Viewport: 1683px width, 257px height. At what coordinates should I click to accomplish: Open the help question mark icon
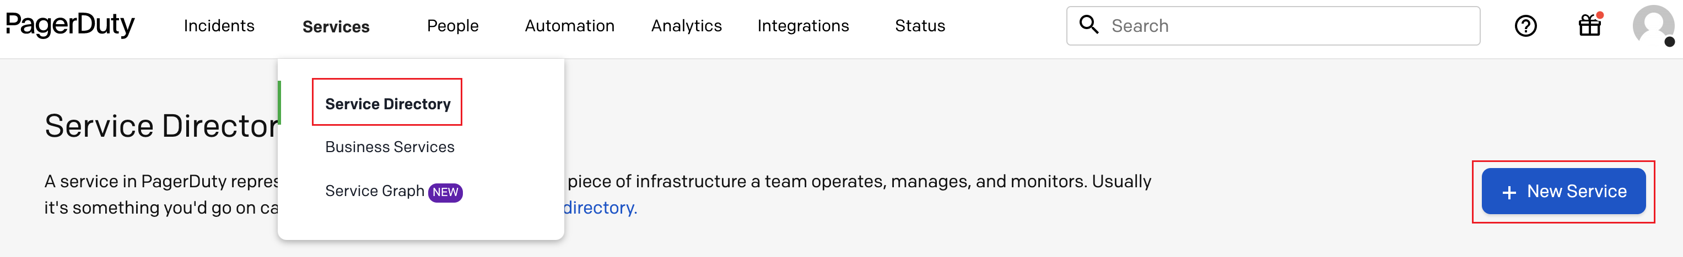pyautogui.click(x=1525, y=26)
